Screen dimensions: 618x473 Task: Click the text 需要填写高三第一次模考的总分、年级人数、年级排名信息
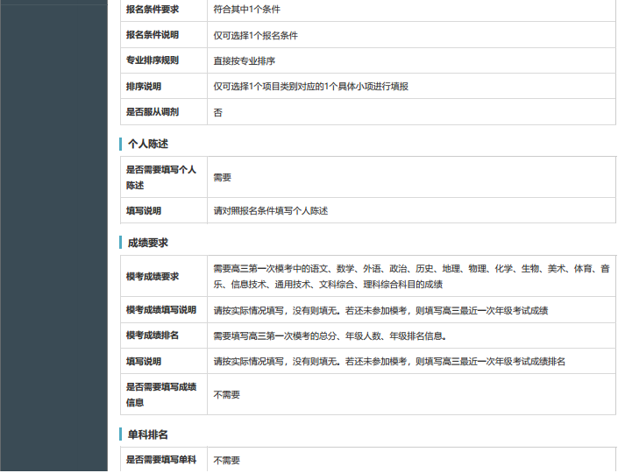pyautogui.click(x=330, y=335)
